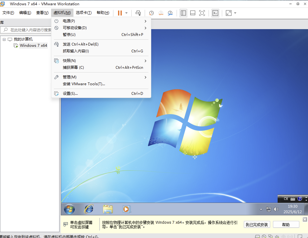Click the power icon beside 电源(P)
This screenshot has height=238, width=308.
[x=56, y=21]
